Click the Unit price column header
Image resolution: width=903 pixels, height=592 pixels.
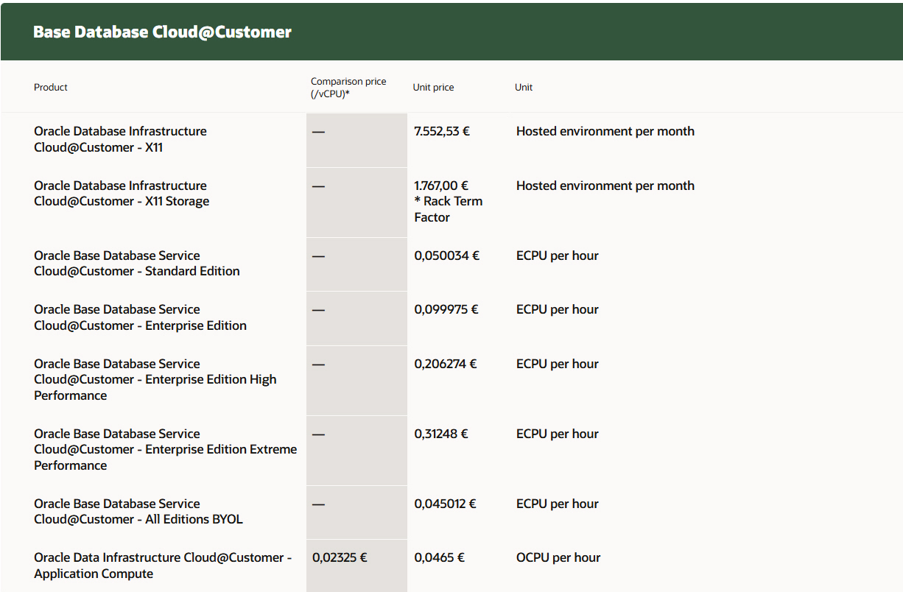click(433, 87)
